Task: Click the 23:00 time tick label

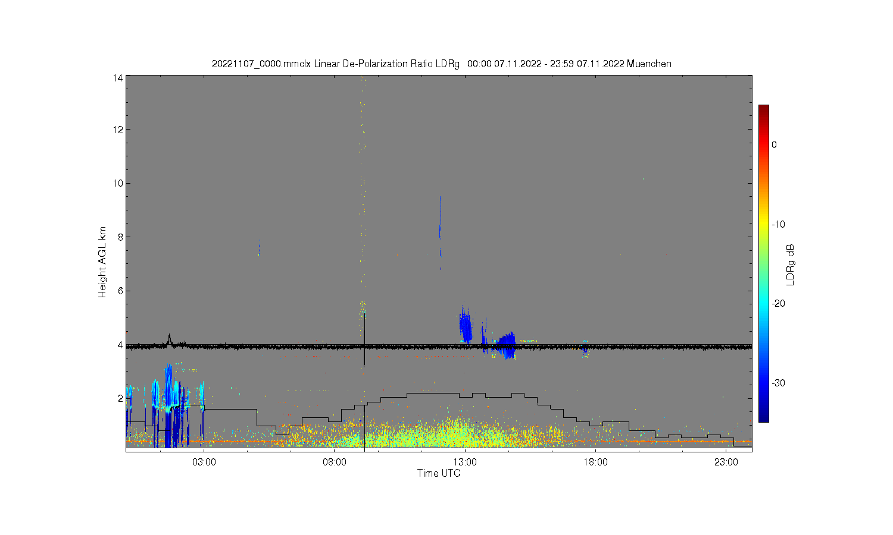Action: coord(725,462)
